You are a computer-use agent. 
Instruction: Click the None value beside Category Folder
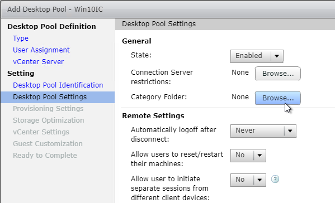tap(240, 97)
